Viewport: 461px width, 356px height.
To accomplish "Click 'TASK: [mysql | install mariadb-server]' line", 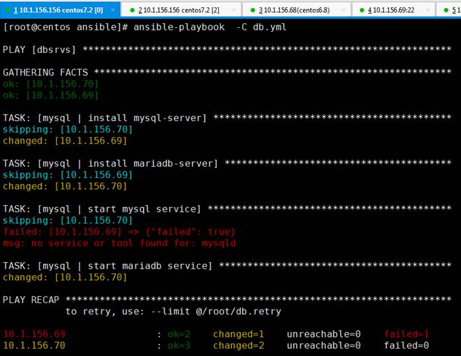I will (x=227, y=163).
